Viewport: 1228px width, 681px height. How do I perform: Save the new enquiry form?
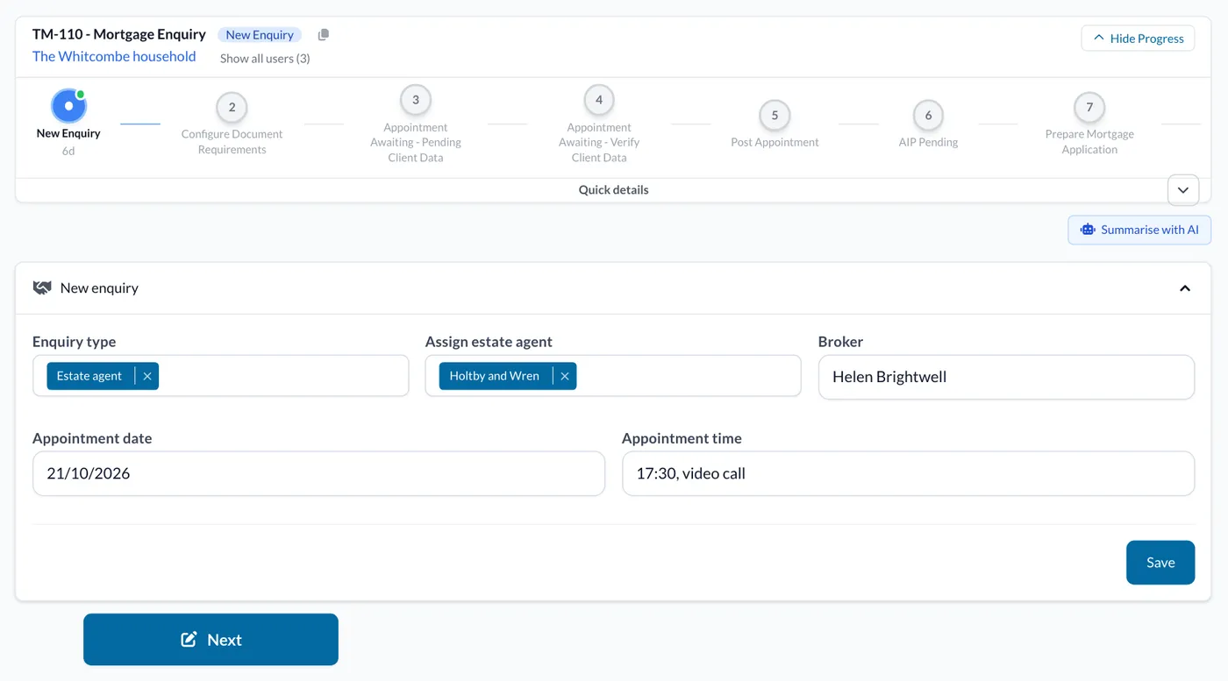(x=1160, y=563)
